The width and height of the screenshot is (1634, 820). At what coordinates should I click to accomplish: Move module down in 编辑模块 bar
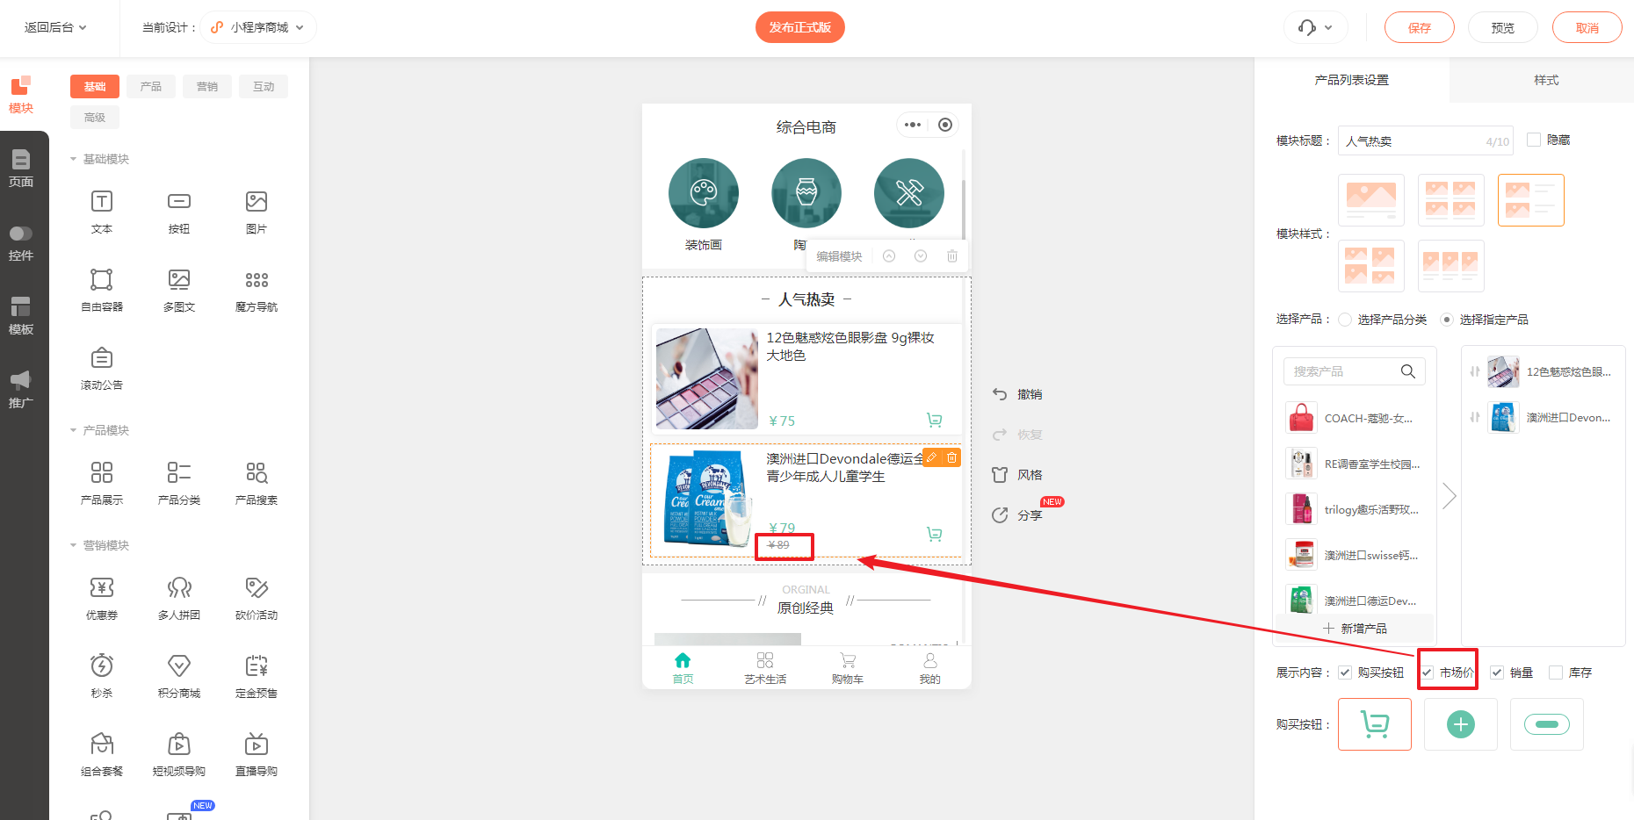921,256
